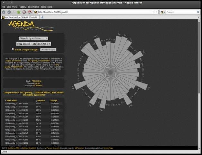Open the Shigella dysenteriae species dropdown
This screenshot has height=155, width=202.
pos(33,38)
